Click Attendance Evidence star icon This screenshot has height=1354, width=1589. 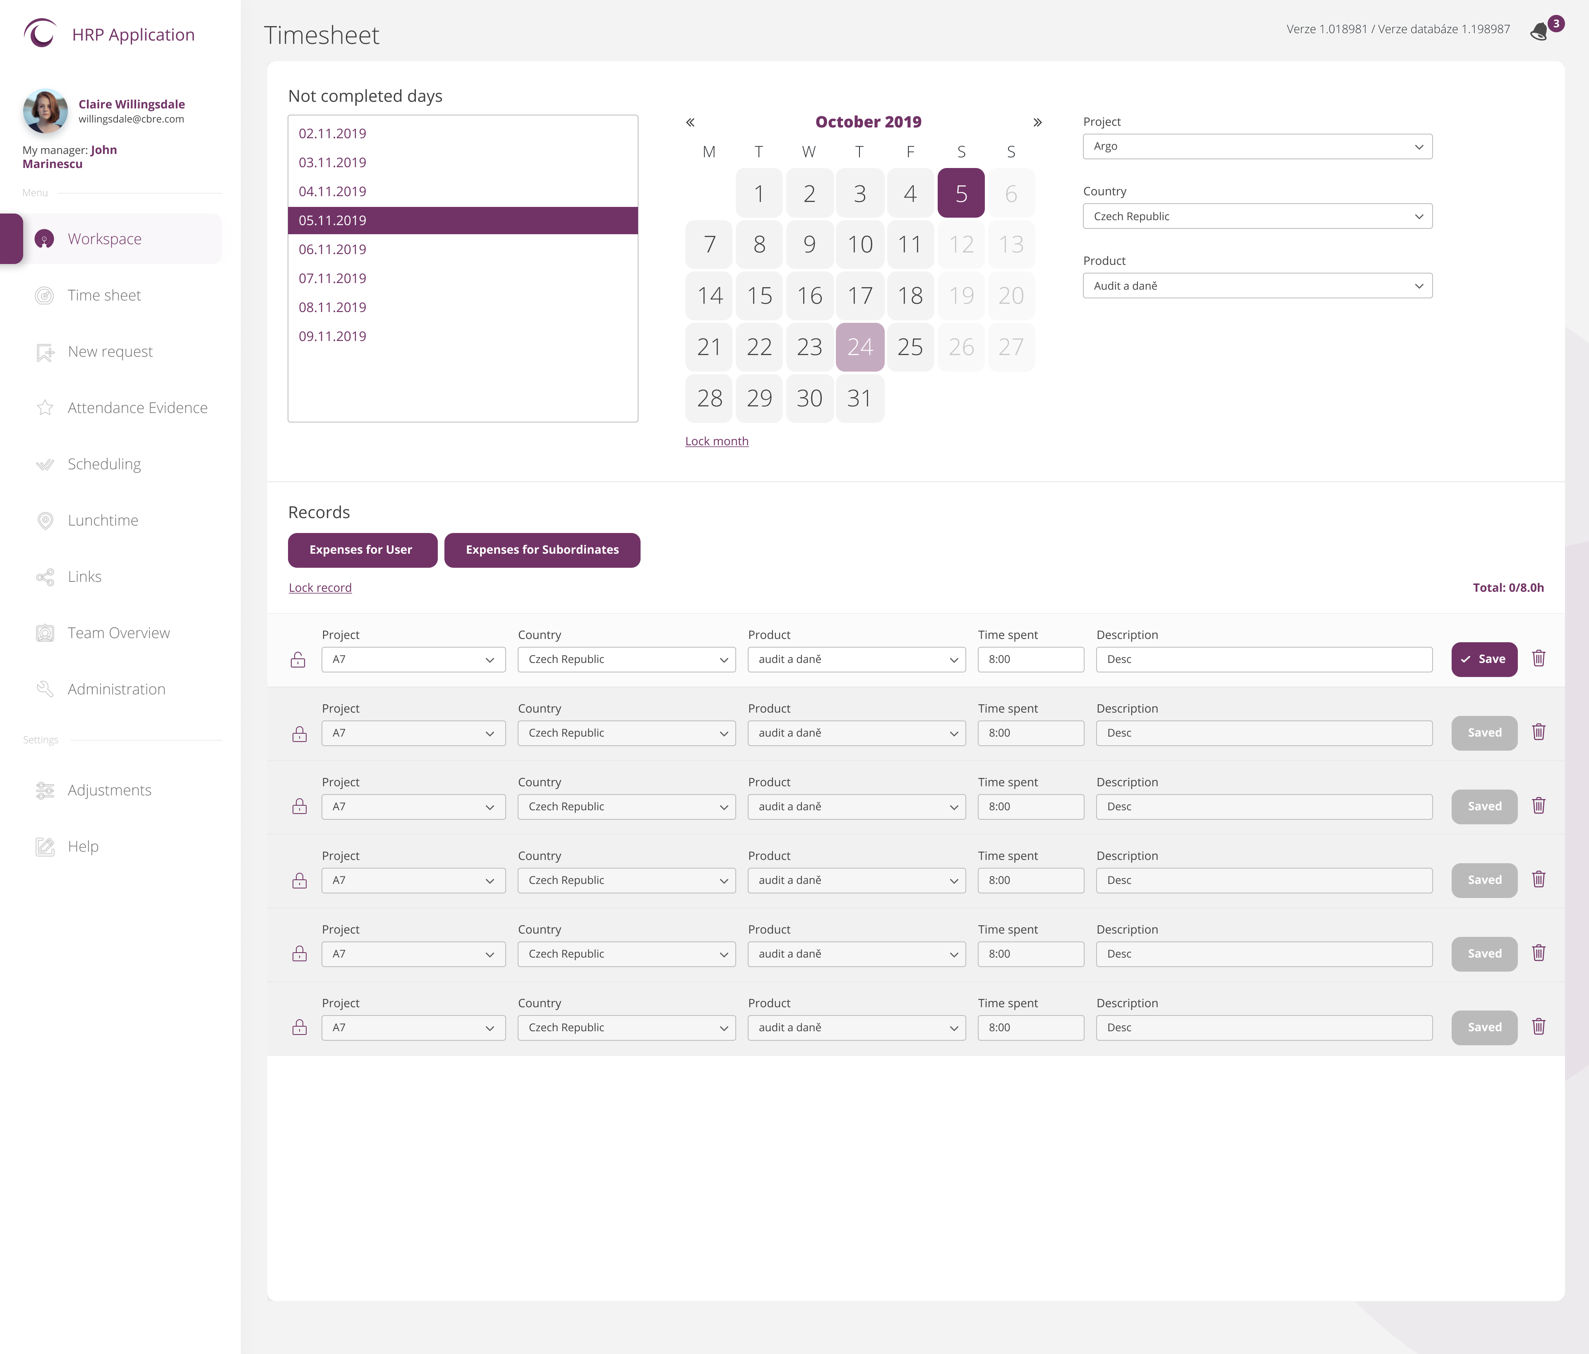coord(44,408)
